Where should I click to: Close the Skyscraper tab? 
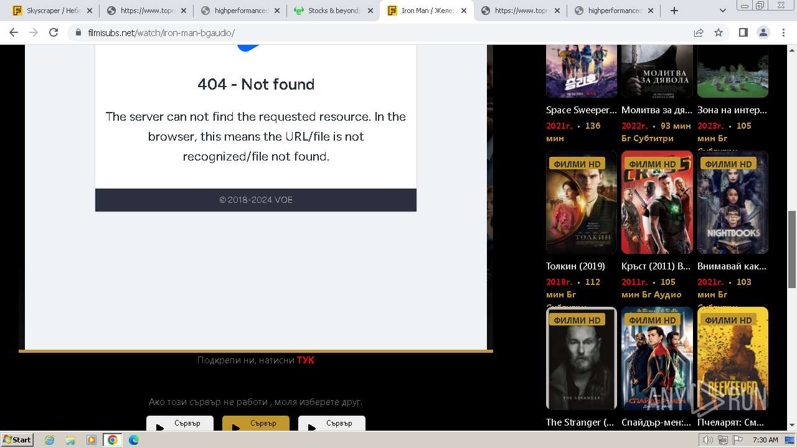(90, 11)
